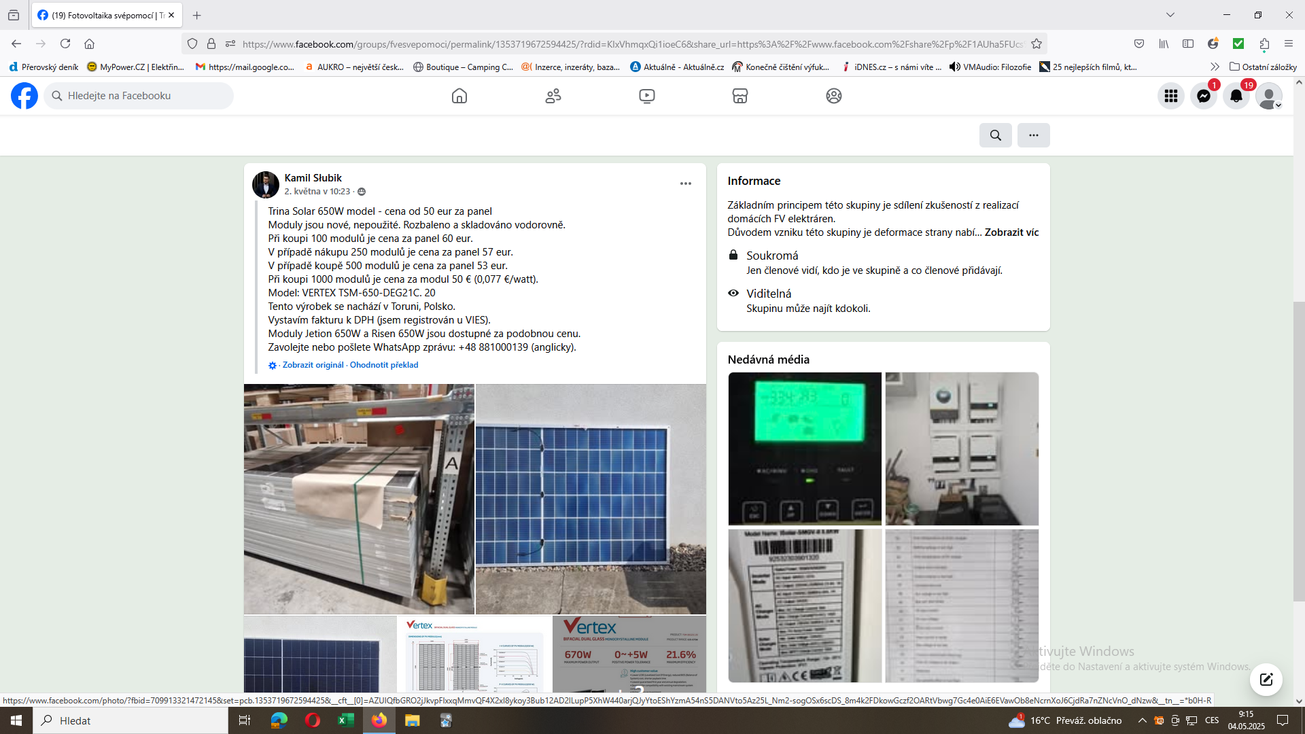Click the Hledejte na Facebooku search field
Screen dimensions: 1305x734
coord(139,96)
